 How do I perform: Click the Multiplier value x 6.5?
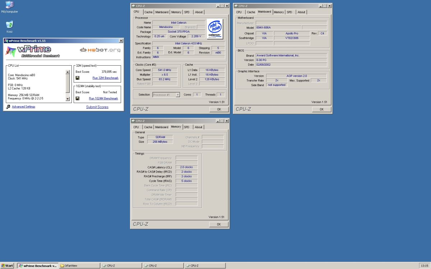point(164,75)
